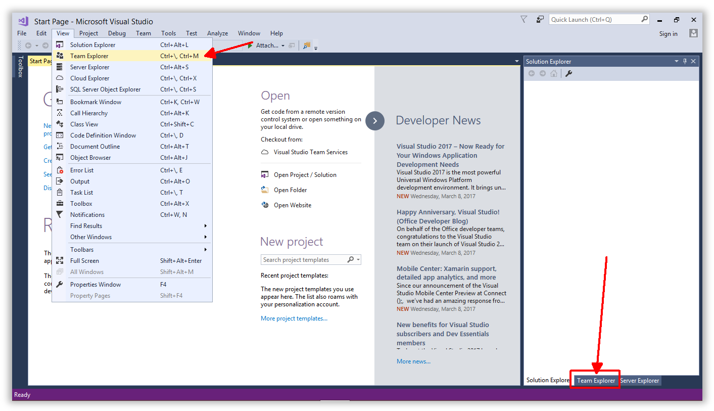Open Code Definition Window entry
The image size is (714, 411).
point(132,135)
